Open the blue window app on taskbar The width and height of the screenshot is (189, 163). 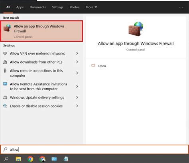coord(54,159)
